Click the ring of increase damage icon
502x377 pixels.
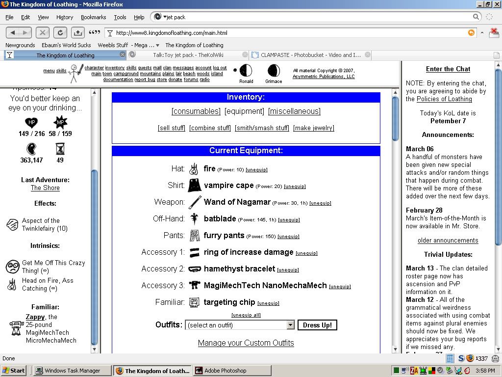[194, 253]
